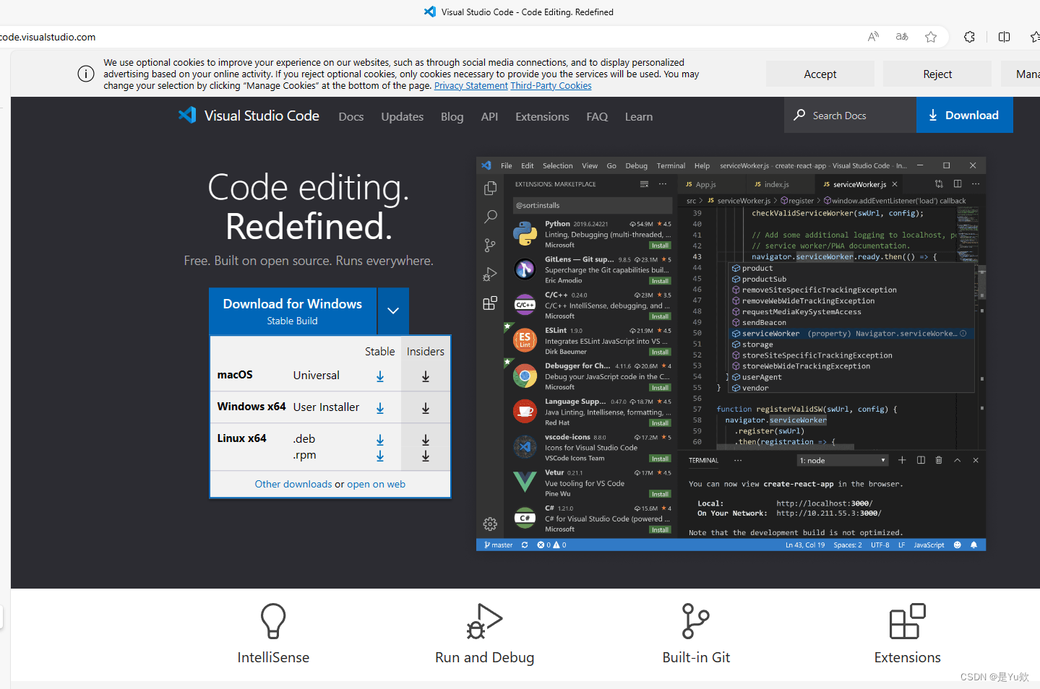
Task: Open browser extensions puzzle icon
Action: (969, 37)
